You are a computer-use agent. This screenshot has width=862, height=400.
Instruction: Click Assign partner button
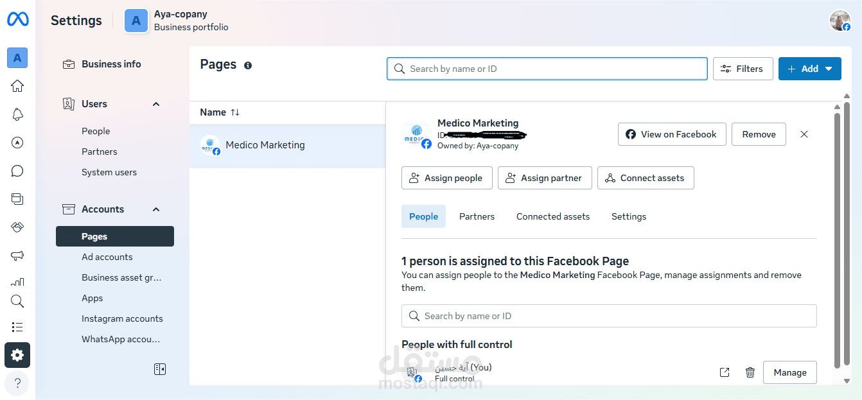point(545,178)
